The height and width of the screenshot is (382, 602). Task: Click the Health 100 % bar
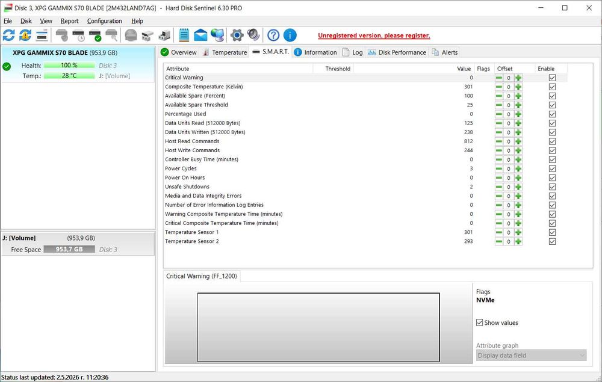click(69, 65)
